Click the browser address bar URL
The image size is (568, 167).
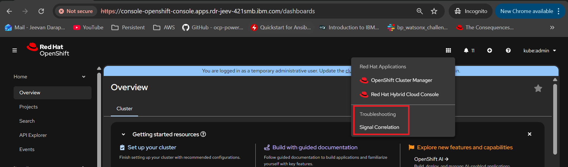(207, 11)
